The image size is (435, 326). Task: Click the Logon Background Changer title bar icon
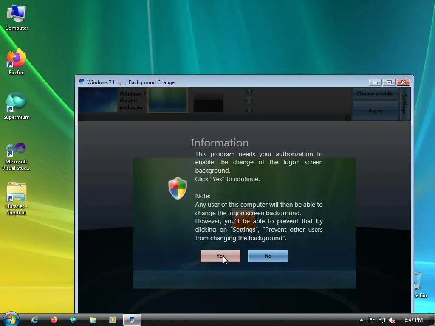click(82, 82)
